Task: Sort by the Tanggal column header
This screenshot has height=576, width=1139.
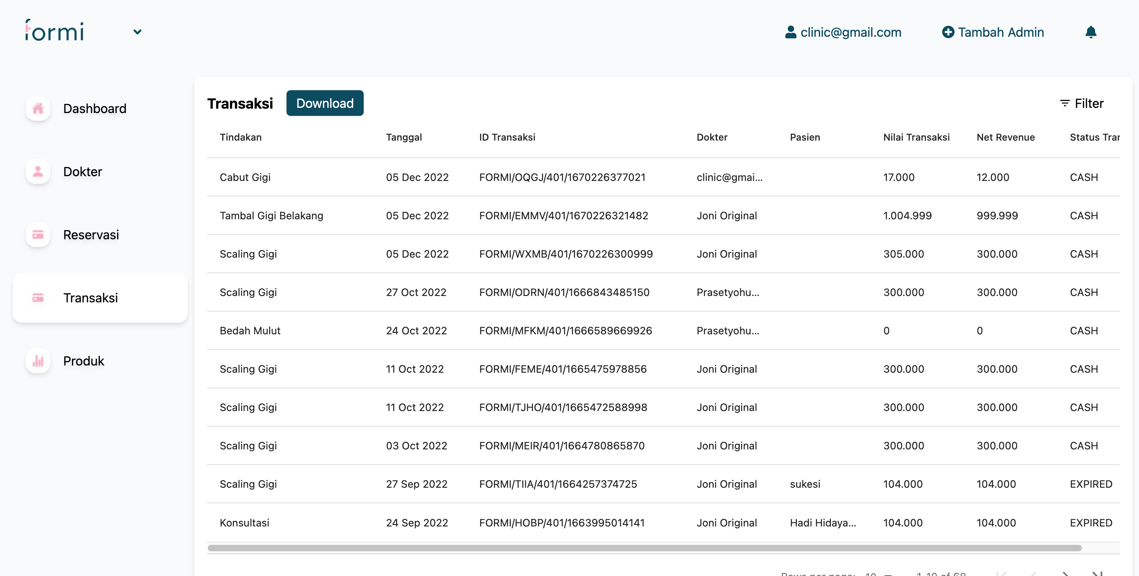Action: point(404,137)
